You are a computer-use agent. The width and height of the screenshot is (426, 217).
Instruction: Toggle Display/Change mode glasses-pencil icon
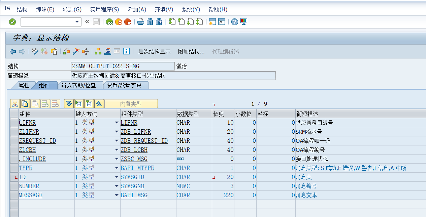pyautogui.click(x=35, y=51)
